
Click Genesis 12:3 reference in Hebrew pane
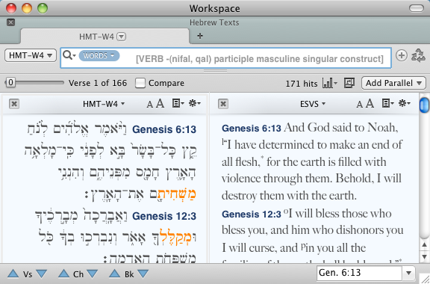[164, 216]
